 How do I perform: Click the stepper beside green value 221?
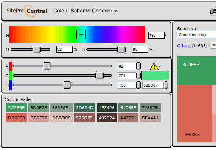[x=138, y=76]
